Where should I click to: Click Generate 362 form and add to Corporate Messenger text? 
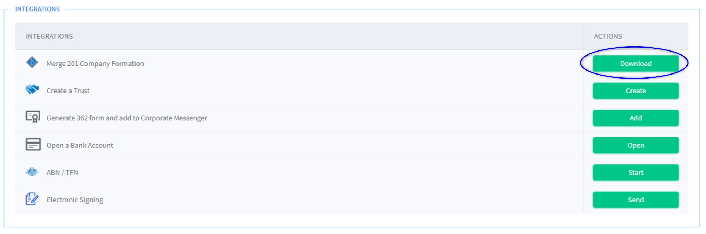click(x=127, y=118)
